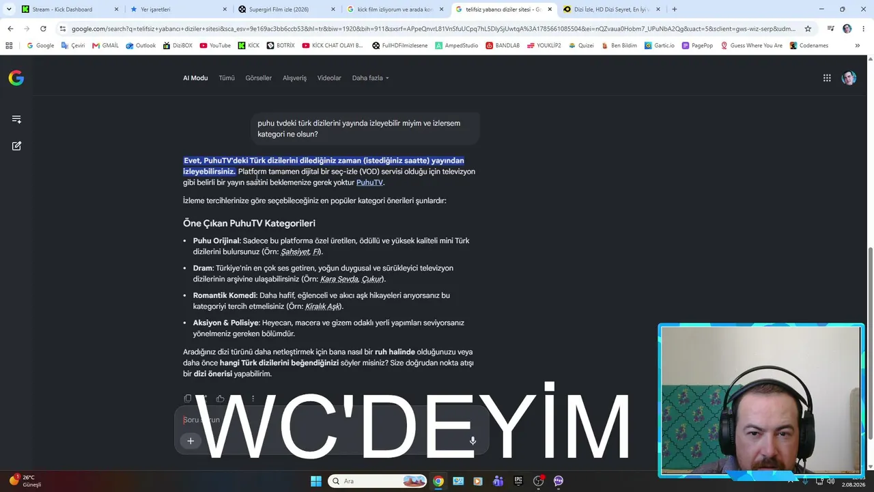Viewport: 874px width, 492px height.
Task: Close the Stream - Kick Dashboard tab
Action: (x=116, y=10)
